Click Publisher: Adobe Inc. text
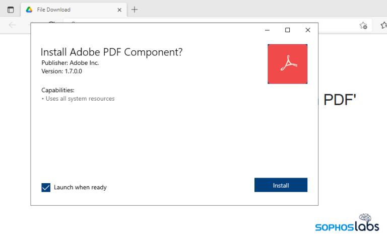 click(x=70, y=63)
